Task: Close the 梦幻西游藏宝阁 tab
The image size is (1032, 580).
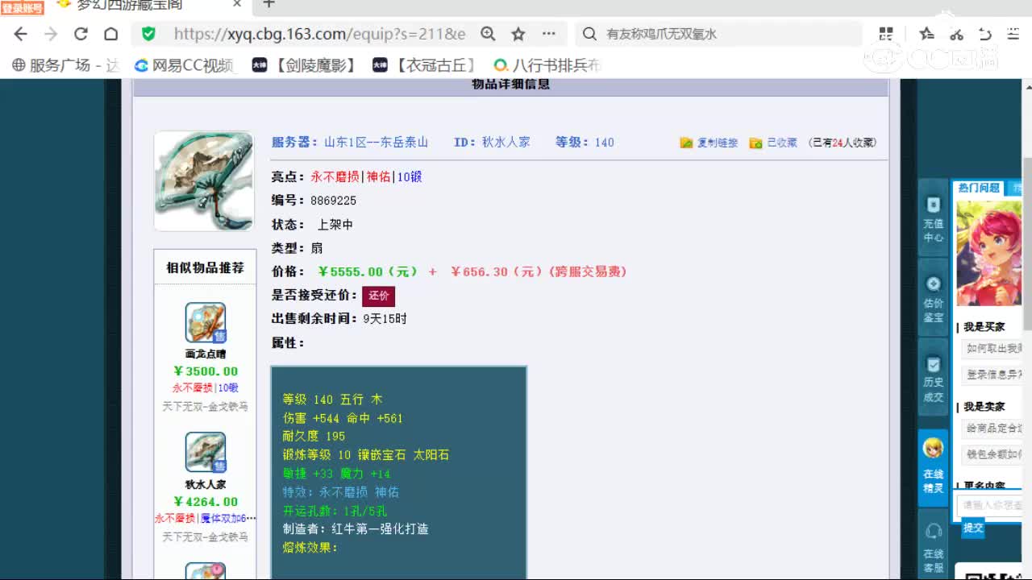Action: pos(237,4)
